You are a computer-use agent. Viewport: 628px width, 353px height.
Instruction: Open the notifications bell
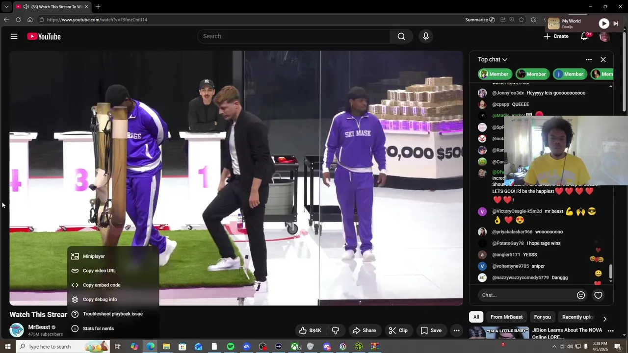pyautogui.click(x=584, y=36)
